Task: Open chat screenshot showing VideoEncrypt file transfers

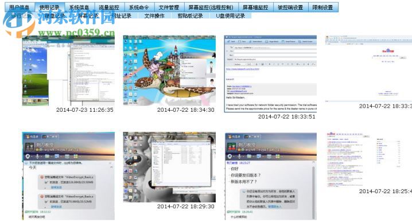Action: coord(68,176)
